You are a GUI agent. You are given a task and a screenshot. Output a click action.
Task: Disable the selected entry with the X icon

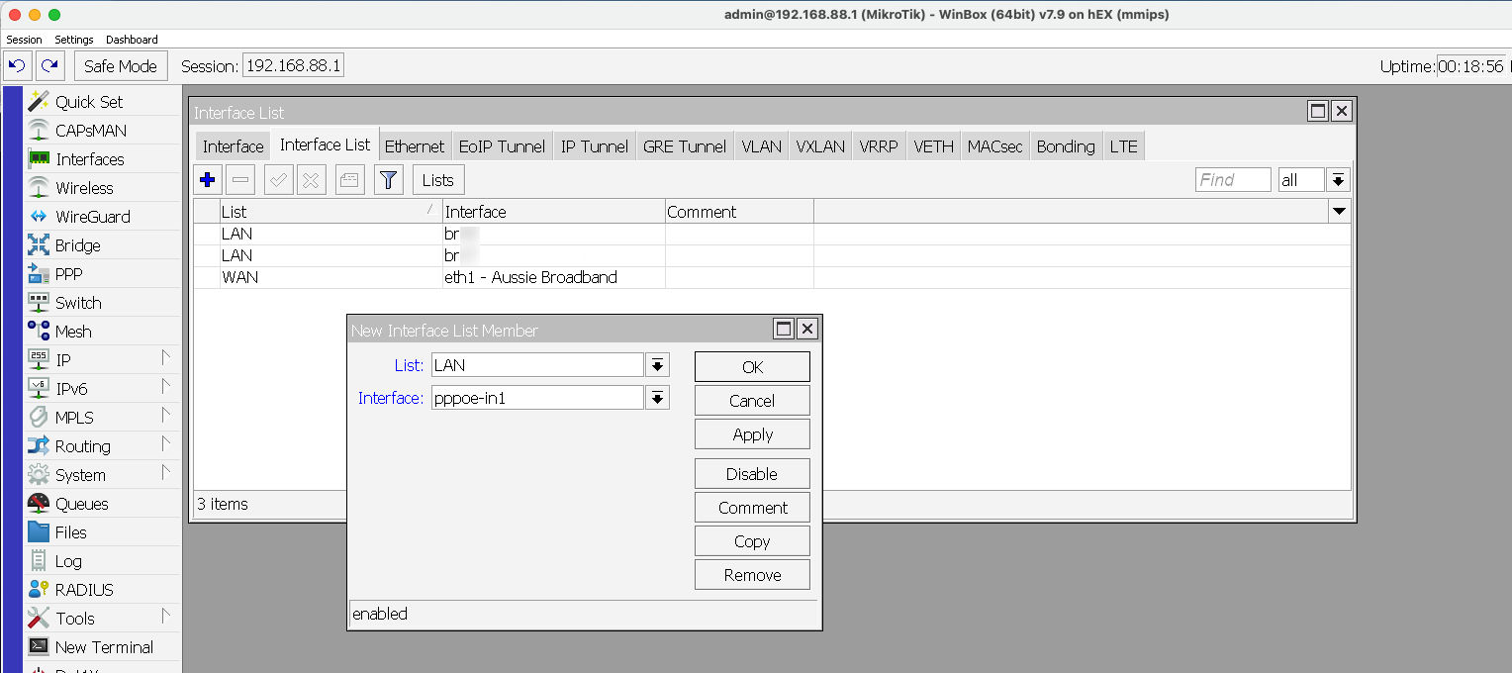click(x=314, y=179)
